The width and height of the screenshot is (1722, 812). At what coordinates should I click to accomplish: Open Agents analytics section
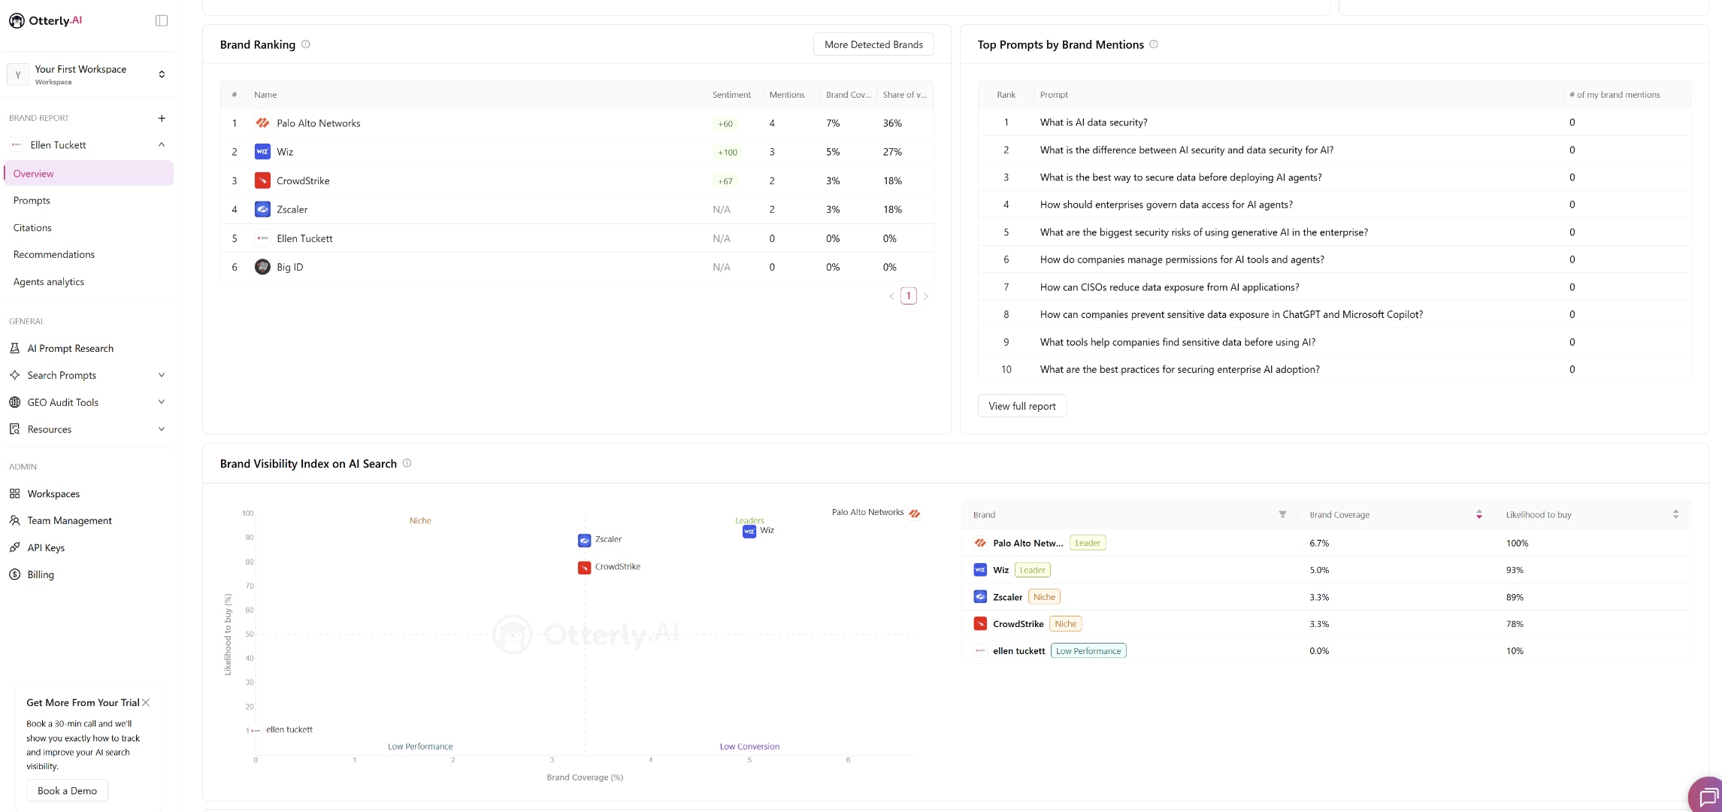[49, 281]
